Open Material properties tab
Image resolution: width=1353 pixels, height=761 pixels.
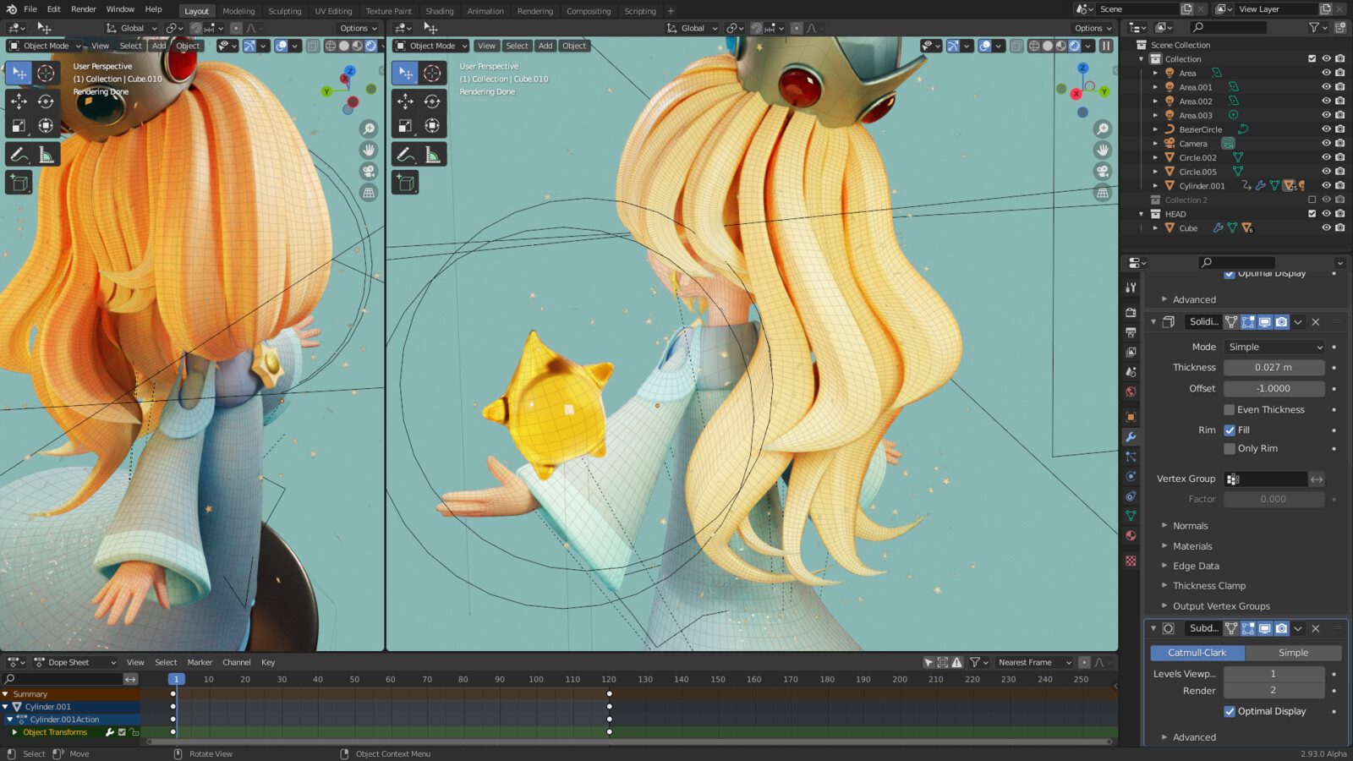tap(1131, 535)
